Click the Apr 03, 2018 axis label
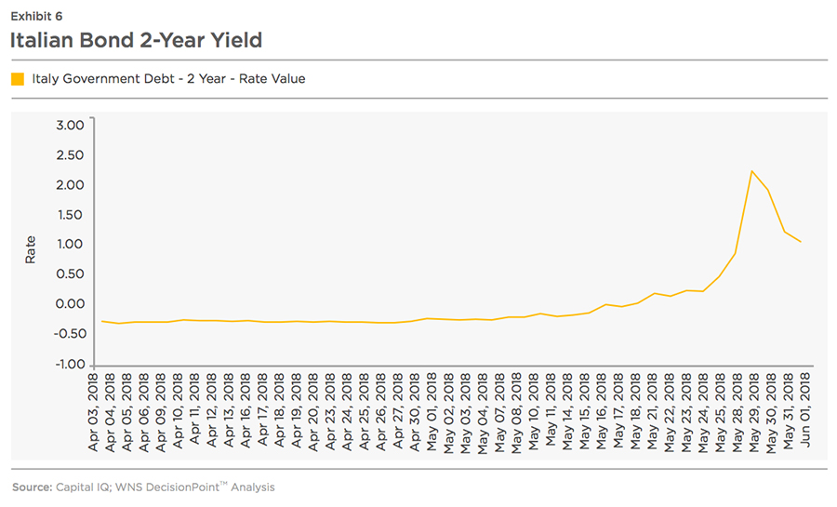837x507 pixels. point(93,412)
